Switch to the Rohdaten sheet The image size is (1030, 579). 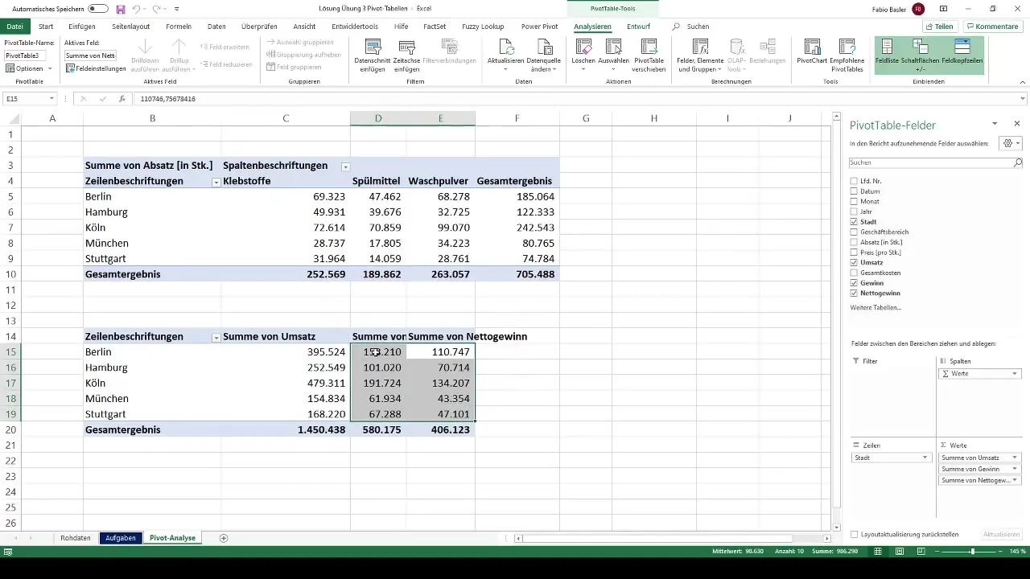point(76,538)
